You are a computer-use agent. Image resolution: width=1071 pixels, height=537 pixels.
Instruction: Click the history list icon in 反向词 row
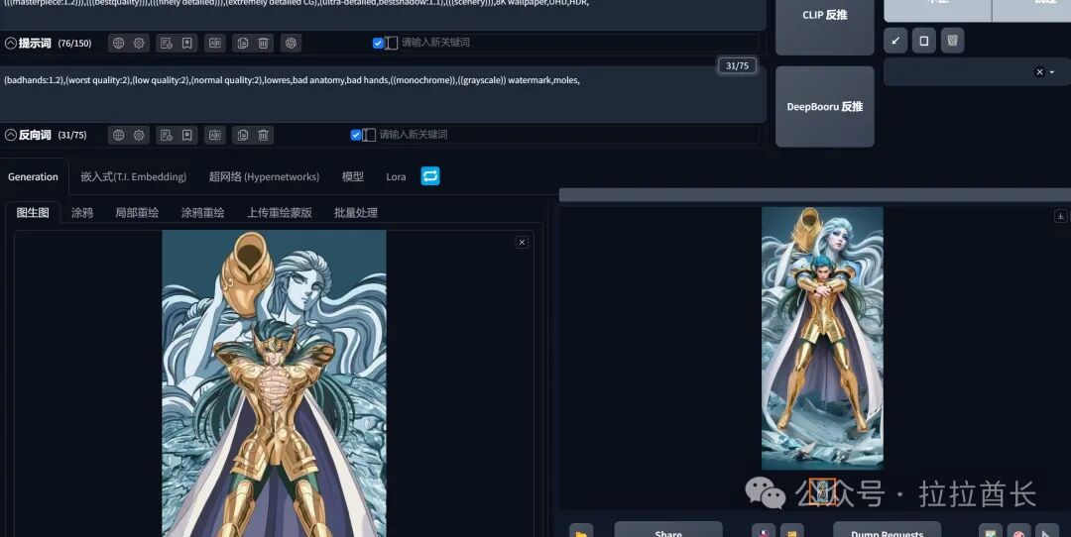pyautogui.click(x=166, y=135)
